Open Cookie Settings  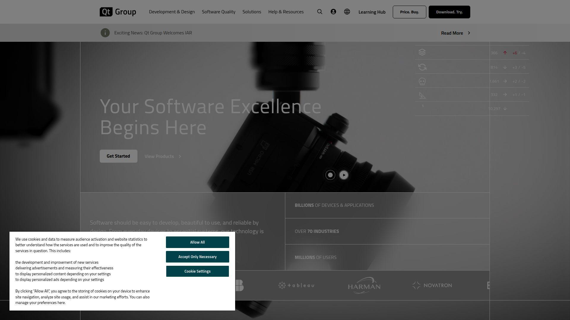point(197,271)
